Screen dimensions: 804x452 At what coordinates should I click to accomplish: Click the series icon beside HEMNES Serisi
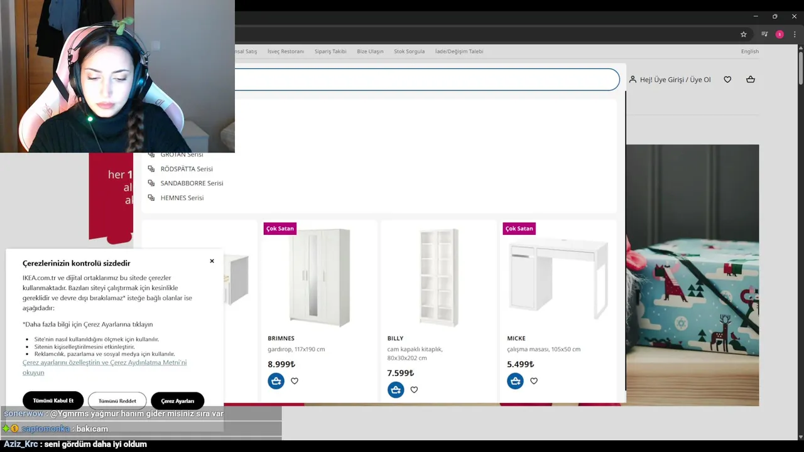(151, 198)
